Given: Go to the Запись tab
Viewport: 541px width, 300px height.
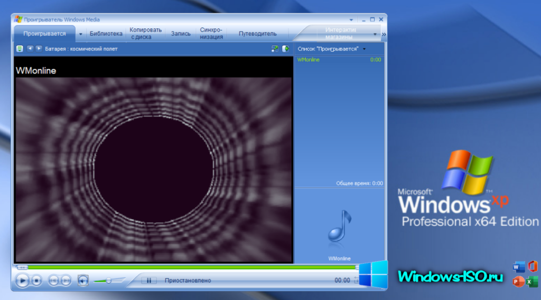Looking at the screenshot, I should [181, 34].
